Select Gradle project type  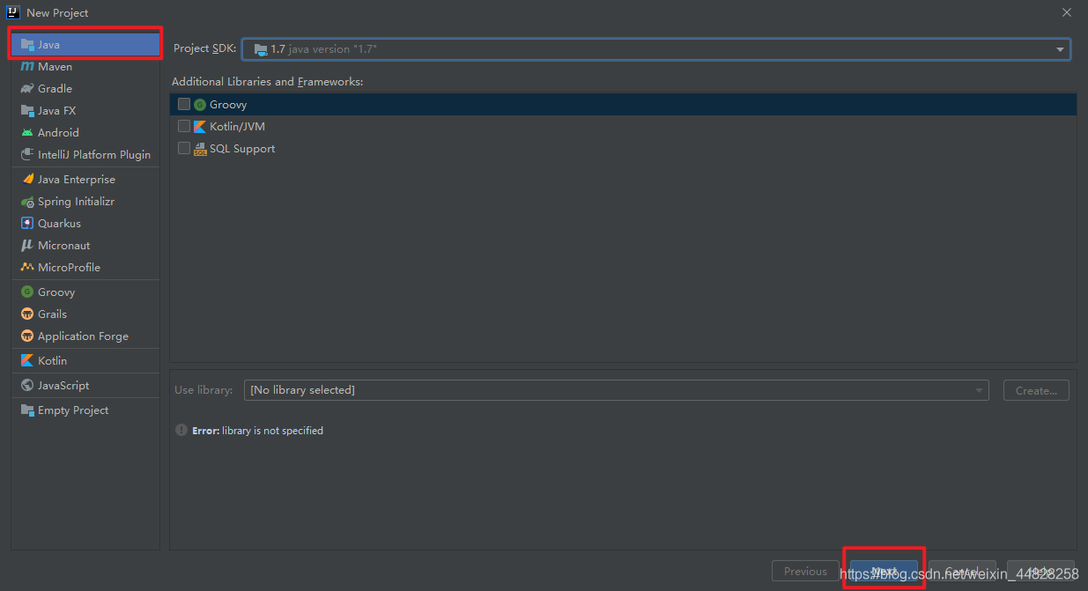click(x=85, y=89)
